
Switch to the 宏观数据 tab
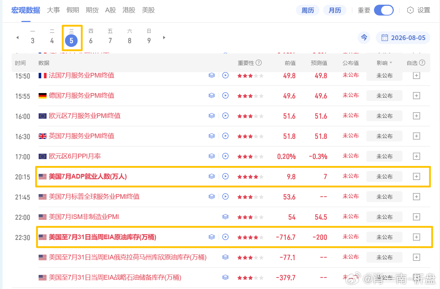point(26,10)
